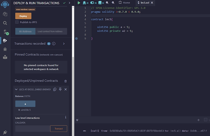Call the a getter function button
The width and height of the screenshot is (210, 136).
[25, 104]
